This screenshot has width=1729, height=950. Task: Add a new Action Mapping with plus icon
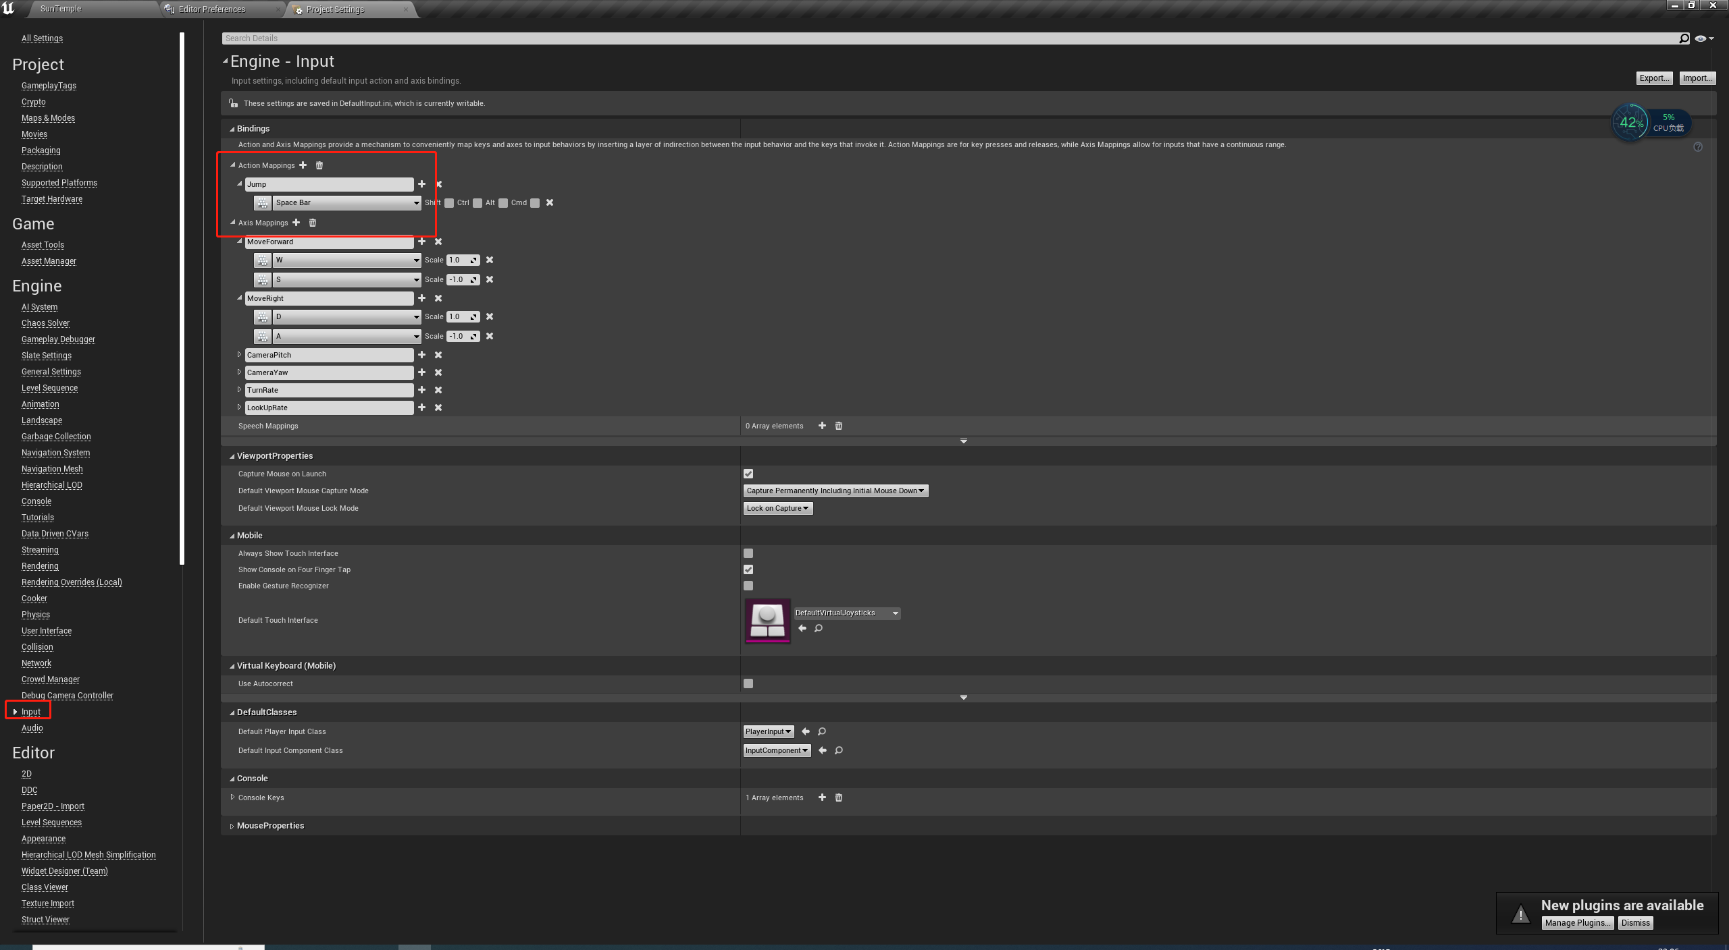coord(303,165)
